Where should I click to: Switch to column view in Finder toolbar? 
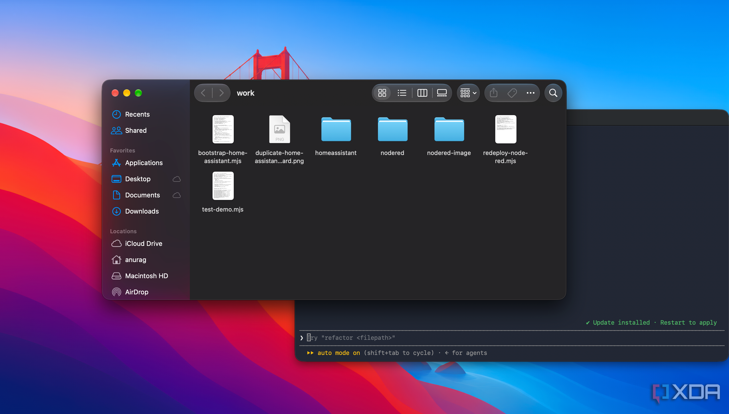(422, 93)
